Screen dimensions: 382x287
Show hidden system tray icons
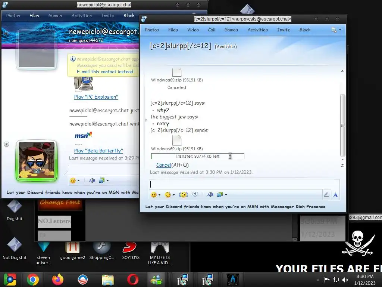click(x=318, y=280)
